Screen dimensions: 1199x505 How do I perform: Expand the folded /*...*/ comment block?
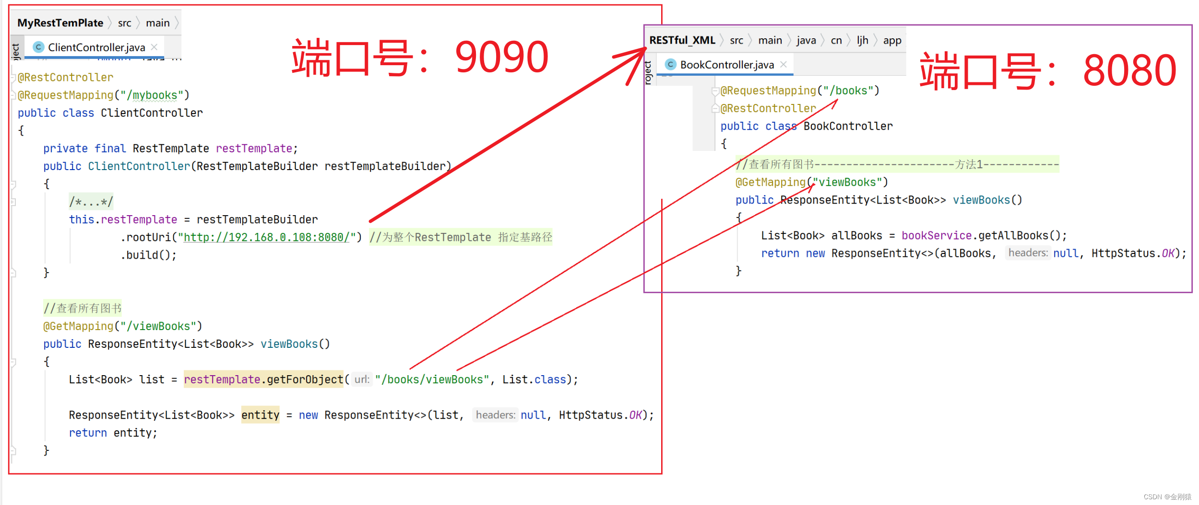[91, 202]
